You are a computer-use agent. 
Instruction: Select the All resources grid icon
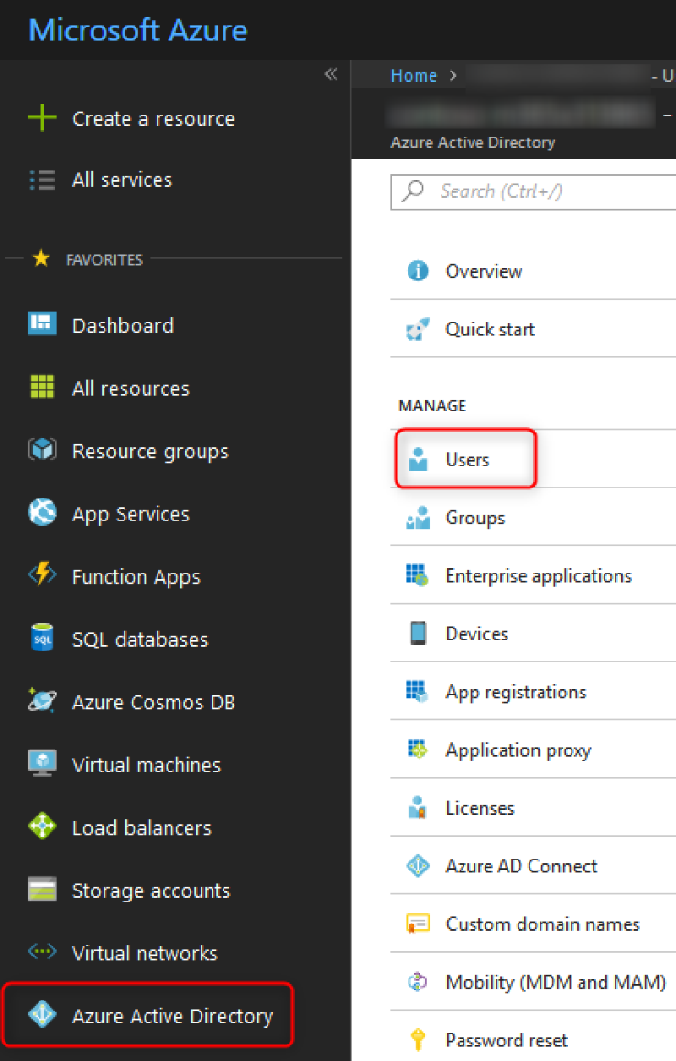point(42,387)
